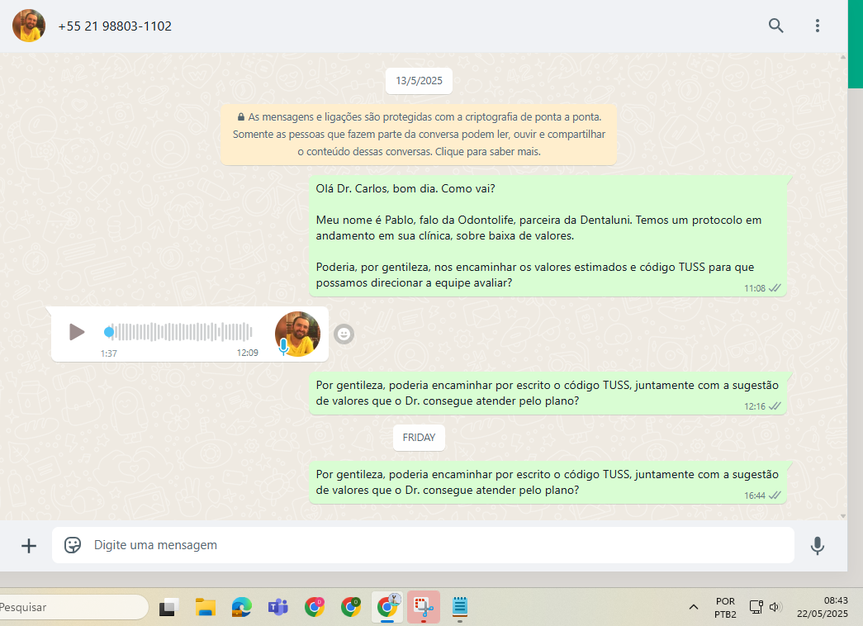Open the second Chrome icon with green badge
863x626 pixels.
351,607
